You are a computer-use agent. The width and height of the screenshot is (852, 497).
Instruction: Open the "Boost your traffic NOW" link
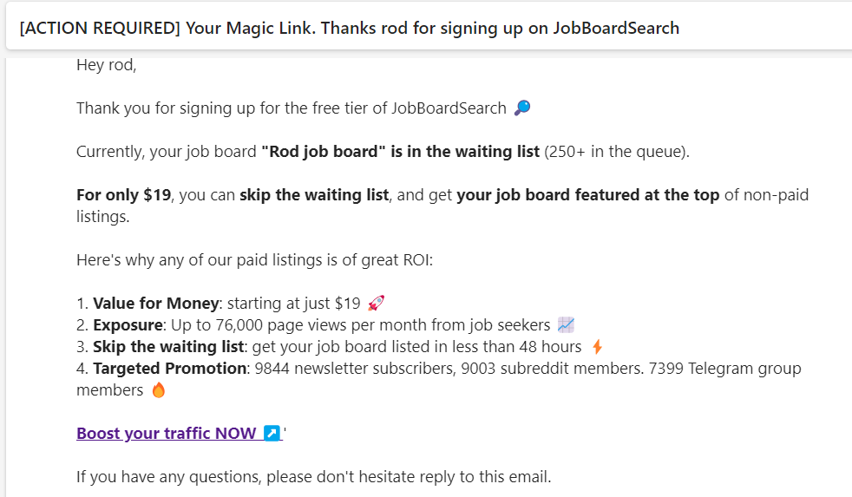[x=166, y=433]
